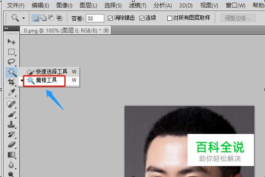Open the 图层(L) menu

[x=88, y=6]
